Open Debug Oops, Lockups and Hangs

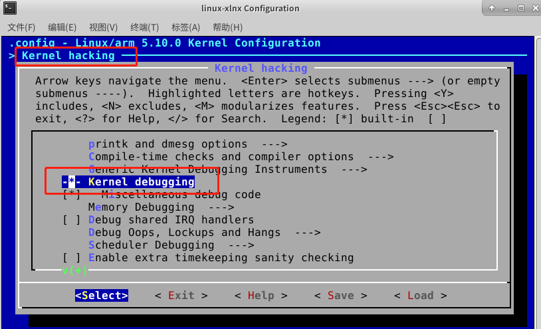tap(204, 233)
